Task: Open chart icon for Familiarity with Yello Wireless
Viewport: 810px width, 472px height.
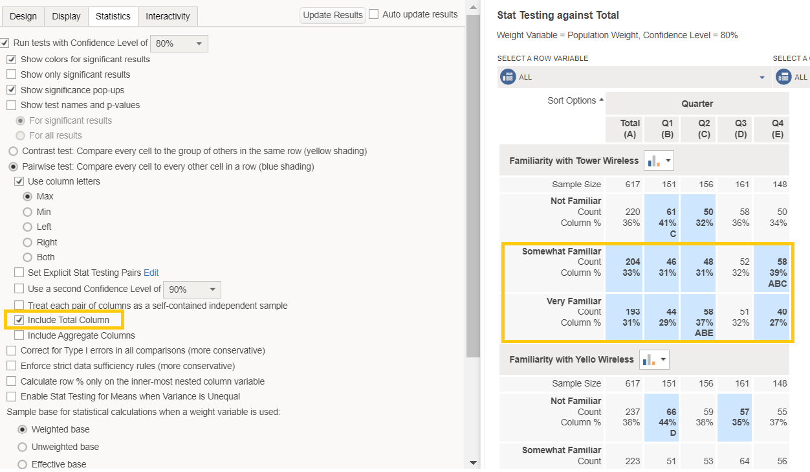Action: (654, 359)
